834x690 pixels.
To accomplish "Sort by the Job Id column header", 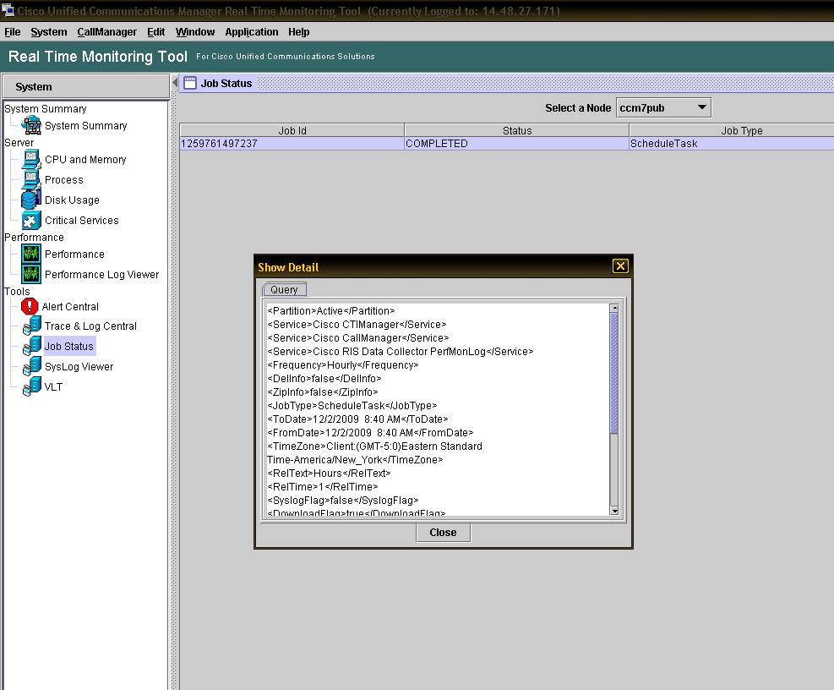I will point(292,130).
